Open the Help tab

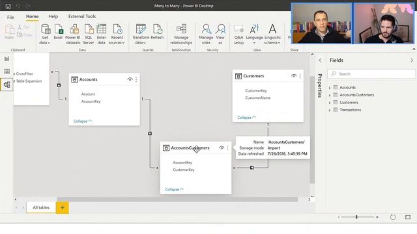coord(53,16)
